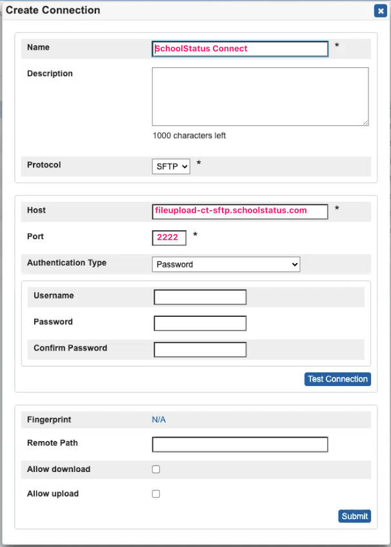This screenshot has width=391, height=547.
Task: Click the Username input box
Action: coord(200,297)
